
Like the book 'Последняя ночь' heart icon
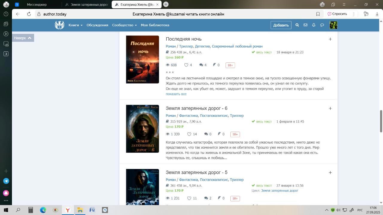point(186,65)
